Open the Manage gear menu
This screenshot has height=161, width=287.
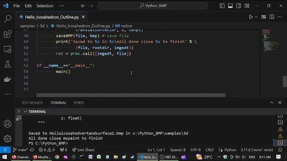pos(8,139)
